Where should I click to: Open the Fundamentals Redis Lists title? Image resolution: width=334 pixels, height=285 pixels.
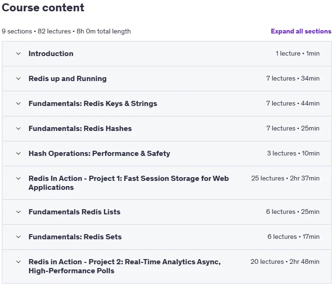pos(74,212)
